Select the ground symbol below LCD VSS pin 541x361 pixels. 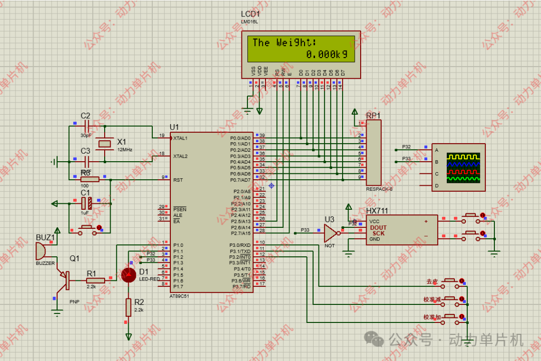[x=247, y=111]
